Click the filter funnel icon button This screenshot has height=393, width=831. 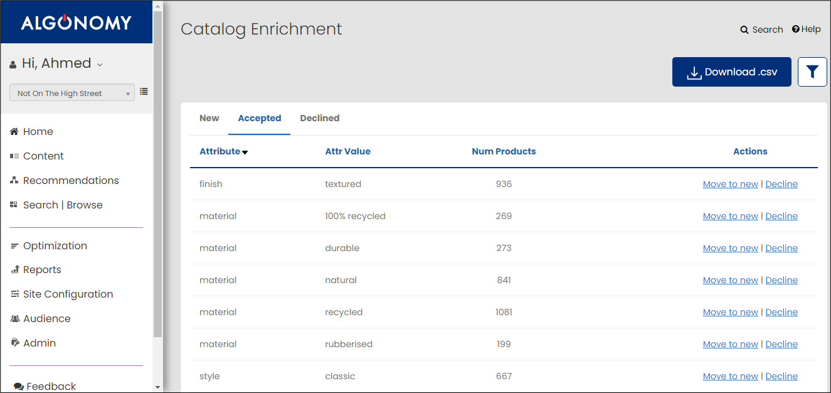click(x=812, y=72)
